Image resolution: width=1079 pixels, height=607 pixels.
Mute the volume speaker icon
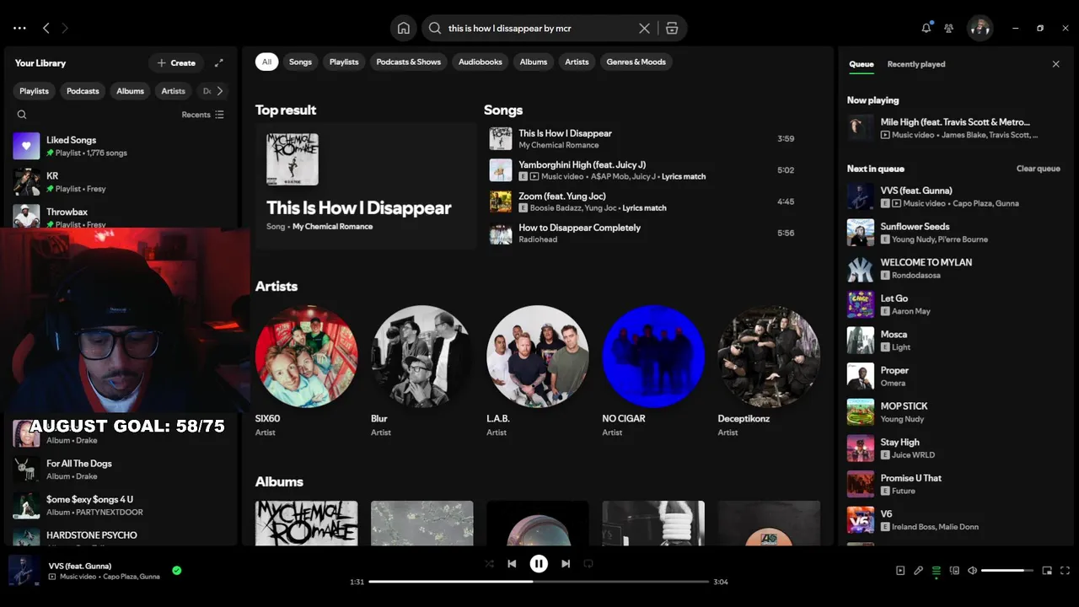[x=972, y=571]
